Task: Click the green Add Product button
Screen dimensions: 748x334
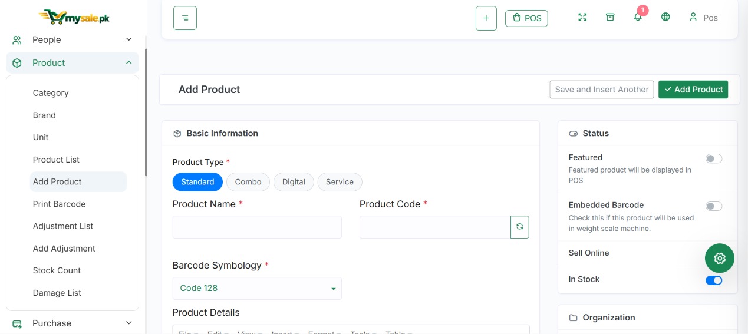Action: (693, 90)
